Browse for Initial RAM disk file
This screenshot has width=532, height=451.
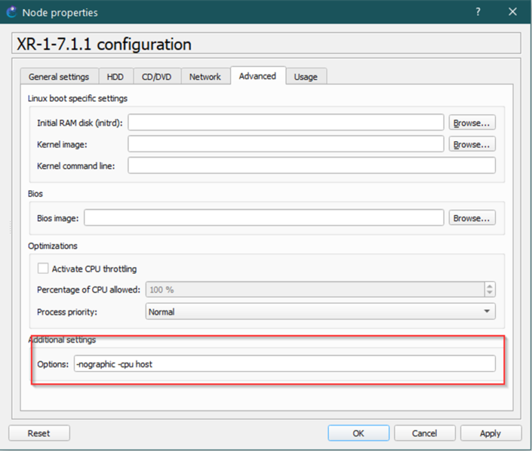pyautogui.click(x=472, y=123)
